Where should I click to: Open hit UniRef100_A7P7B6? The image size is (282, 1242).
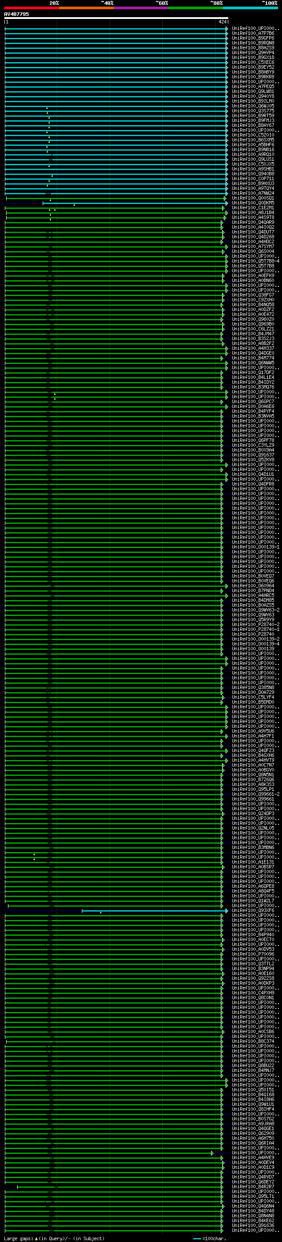pyautogui.click(x=253, y=33)
